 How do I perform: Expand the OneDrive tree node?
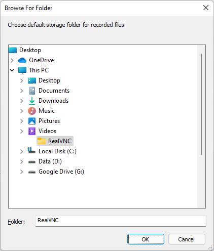tap(12, 60)
